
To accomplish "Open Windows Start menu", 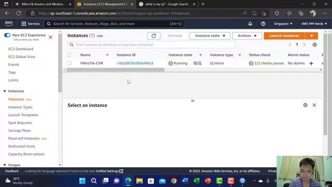I will [82, 181].
